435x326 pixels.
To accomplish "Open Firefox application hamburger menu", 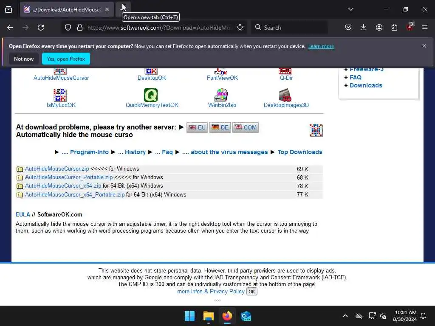I will [x=425, y=28].
